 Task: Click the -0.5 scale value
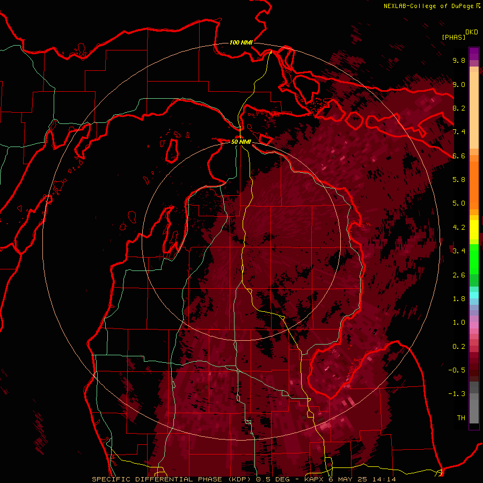457,370
